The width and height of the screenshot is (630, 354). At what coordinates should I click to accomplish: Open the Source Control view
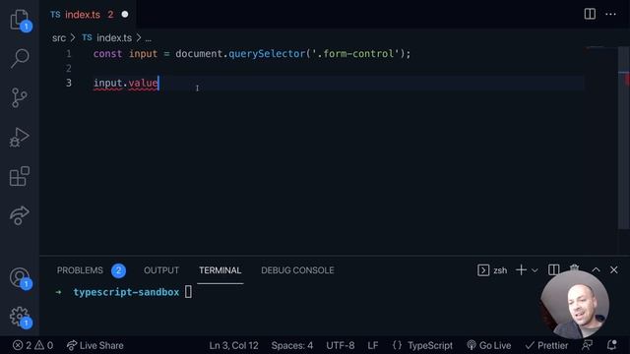pos(20,97)
